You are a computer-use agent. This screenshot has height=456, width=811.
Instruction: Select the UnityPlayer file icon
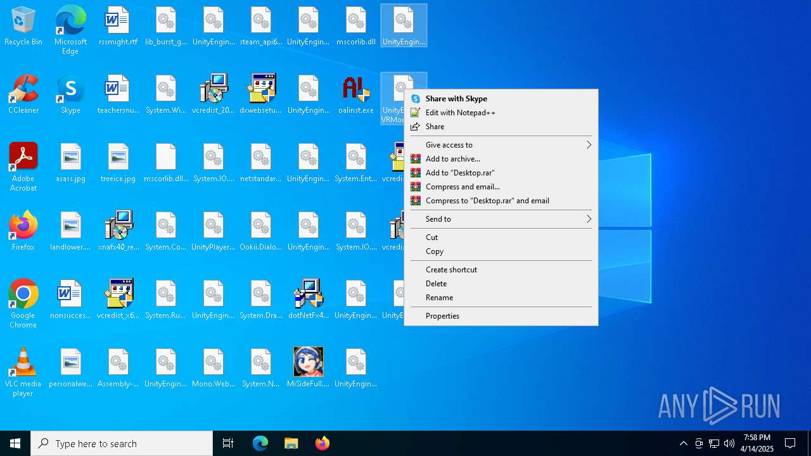point(214,231)
